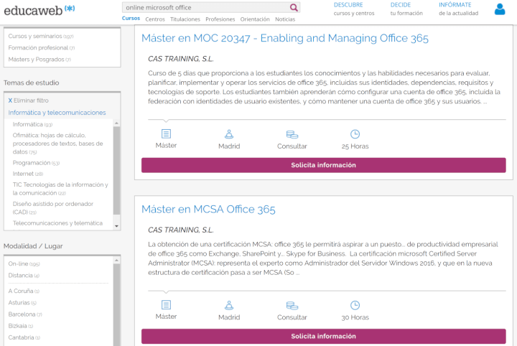
Task: Click the price coins icon in MCSA Office 365 card
Action: pos(292,305)
